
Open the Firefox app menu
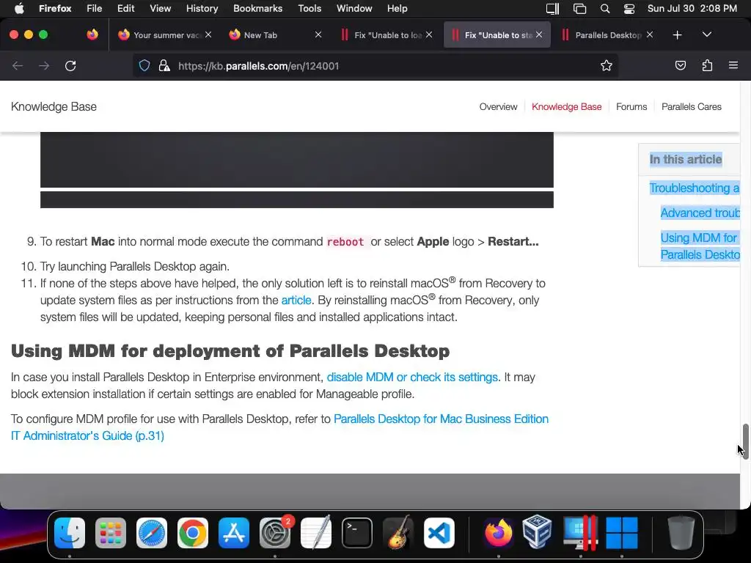tap(55, 8)
